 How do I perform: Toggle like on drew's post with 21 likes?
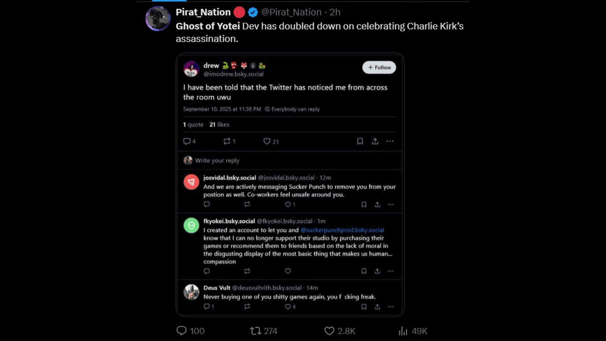click(x=267, y=141)
